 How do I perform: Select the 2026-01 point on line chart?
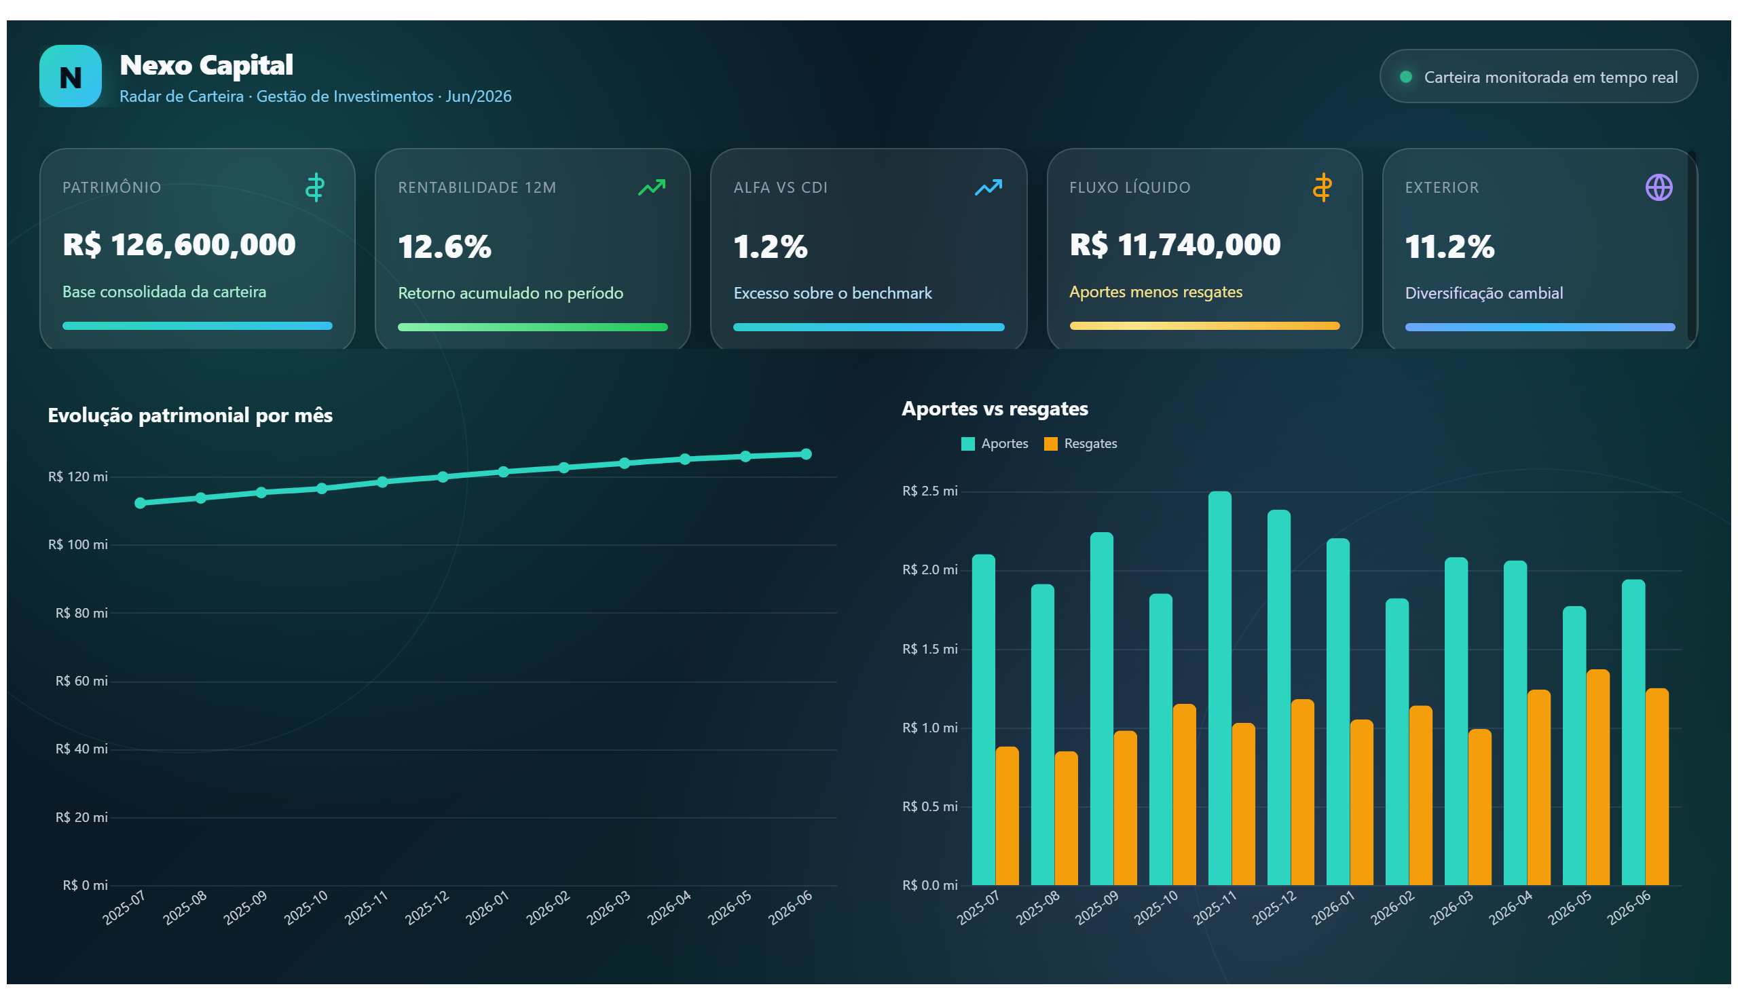(503, 472)
